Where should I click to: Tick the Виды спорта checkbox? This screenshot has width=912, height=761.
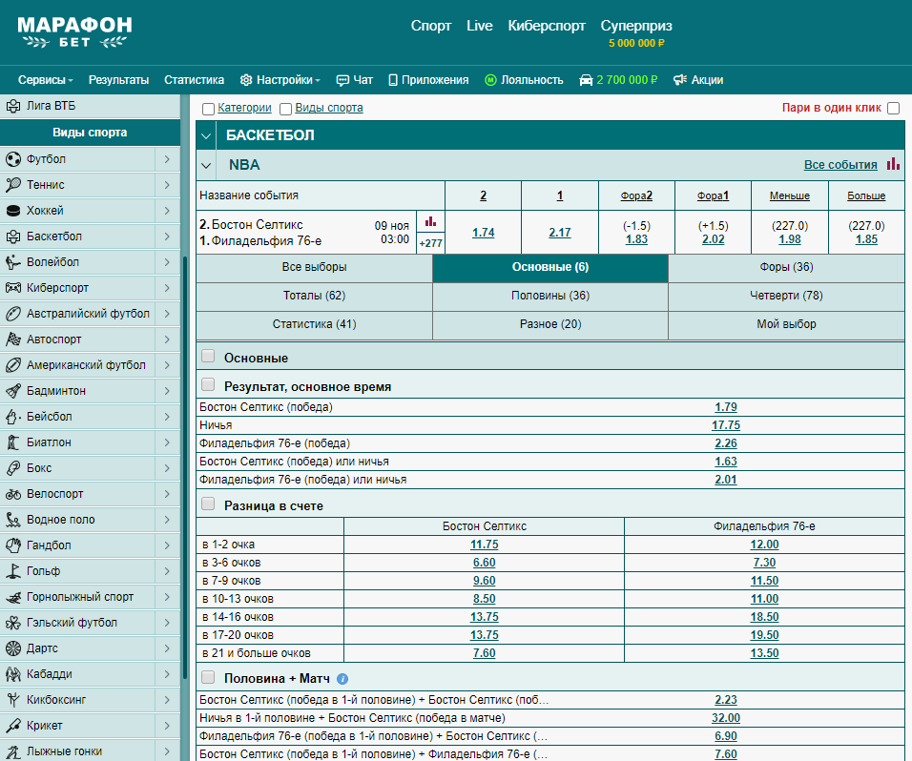285,109
